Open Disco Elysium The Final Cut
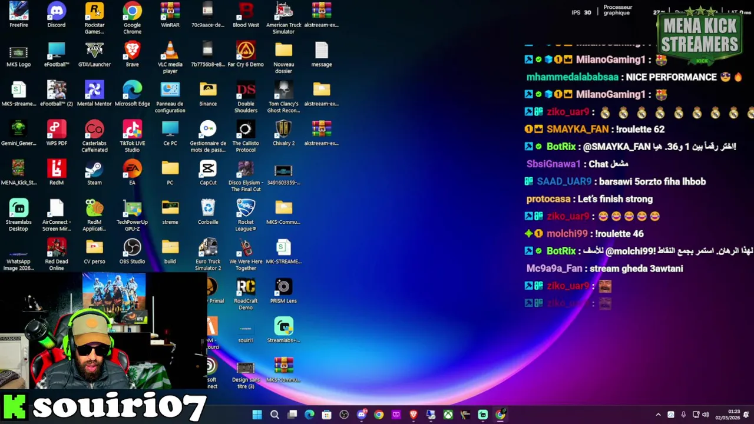 pos(246,175)
